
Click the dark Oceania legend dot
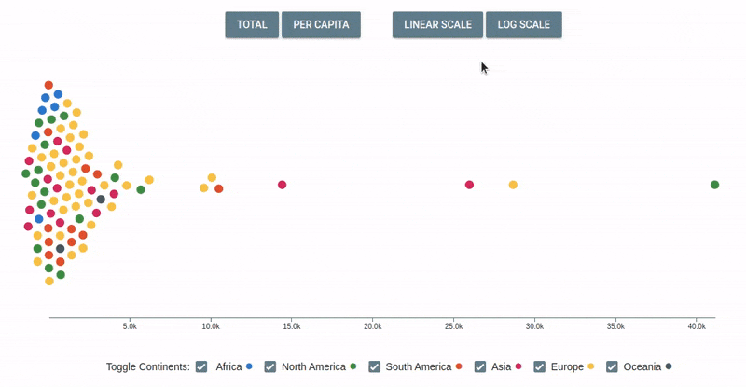click(x=669, y=366)
